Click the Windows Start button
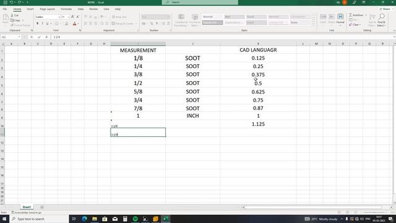The image size is (396, 223). pyautogui.click(x=4, y=219)
